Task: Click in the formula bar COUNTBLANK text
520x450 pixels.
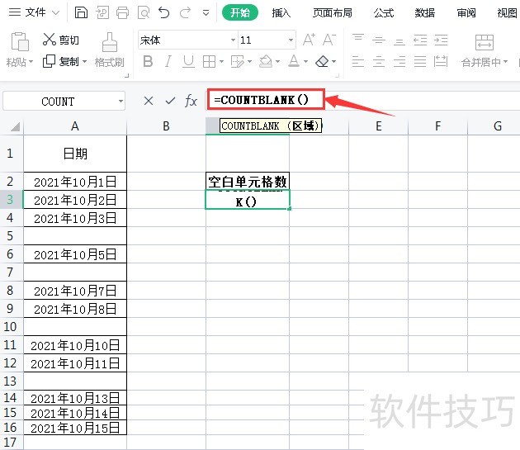Action: (262, 100)
